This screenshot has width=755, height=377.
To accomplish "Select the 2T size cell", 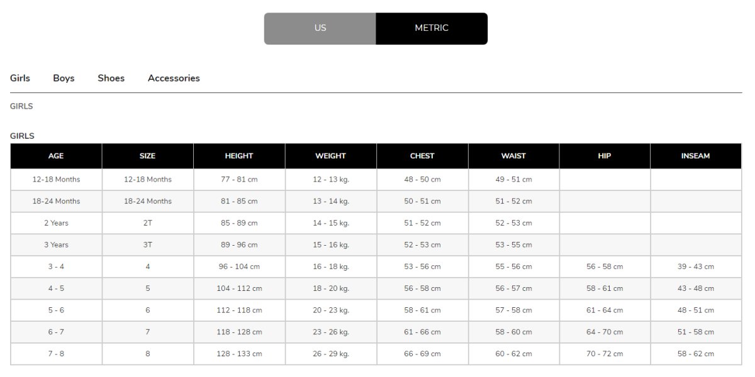I will pos(148,223).
